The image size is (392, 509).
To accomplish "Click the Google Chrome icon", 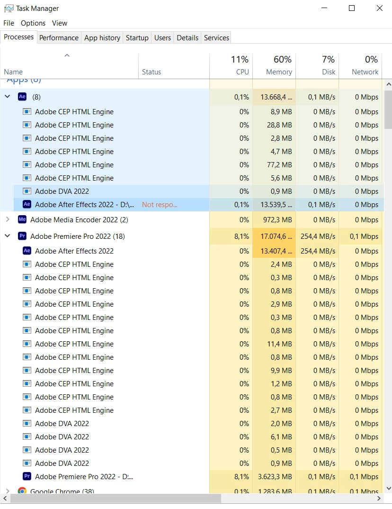I will [22, 491].
